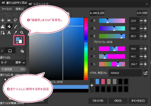Click the 不透明度 opacity slider
Image resolution: width=151 pixels, height=106 pixels.
pyautogui.click(x=13, y=69)
